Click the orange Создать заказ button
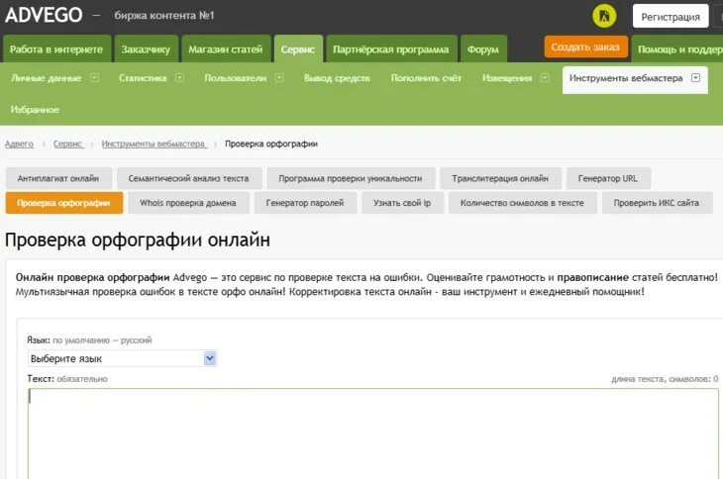The width and height of the screenshot is (723, 479). pyautogui.click(x=585, y=47)
